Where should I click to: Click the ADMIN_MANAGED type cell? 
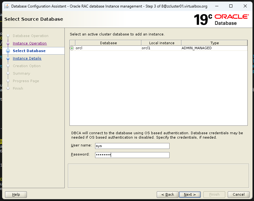(214, 48)
